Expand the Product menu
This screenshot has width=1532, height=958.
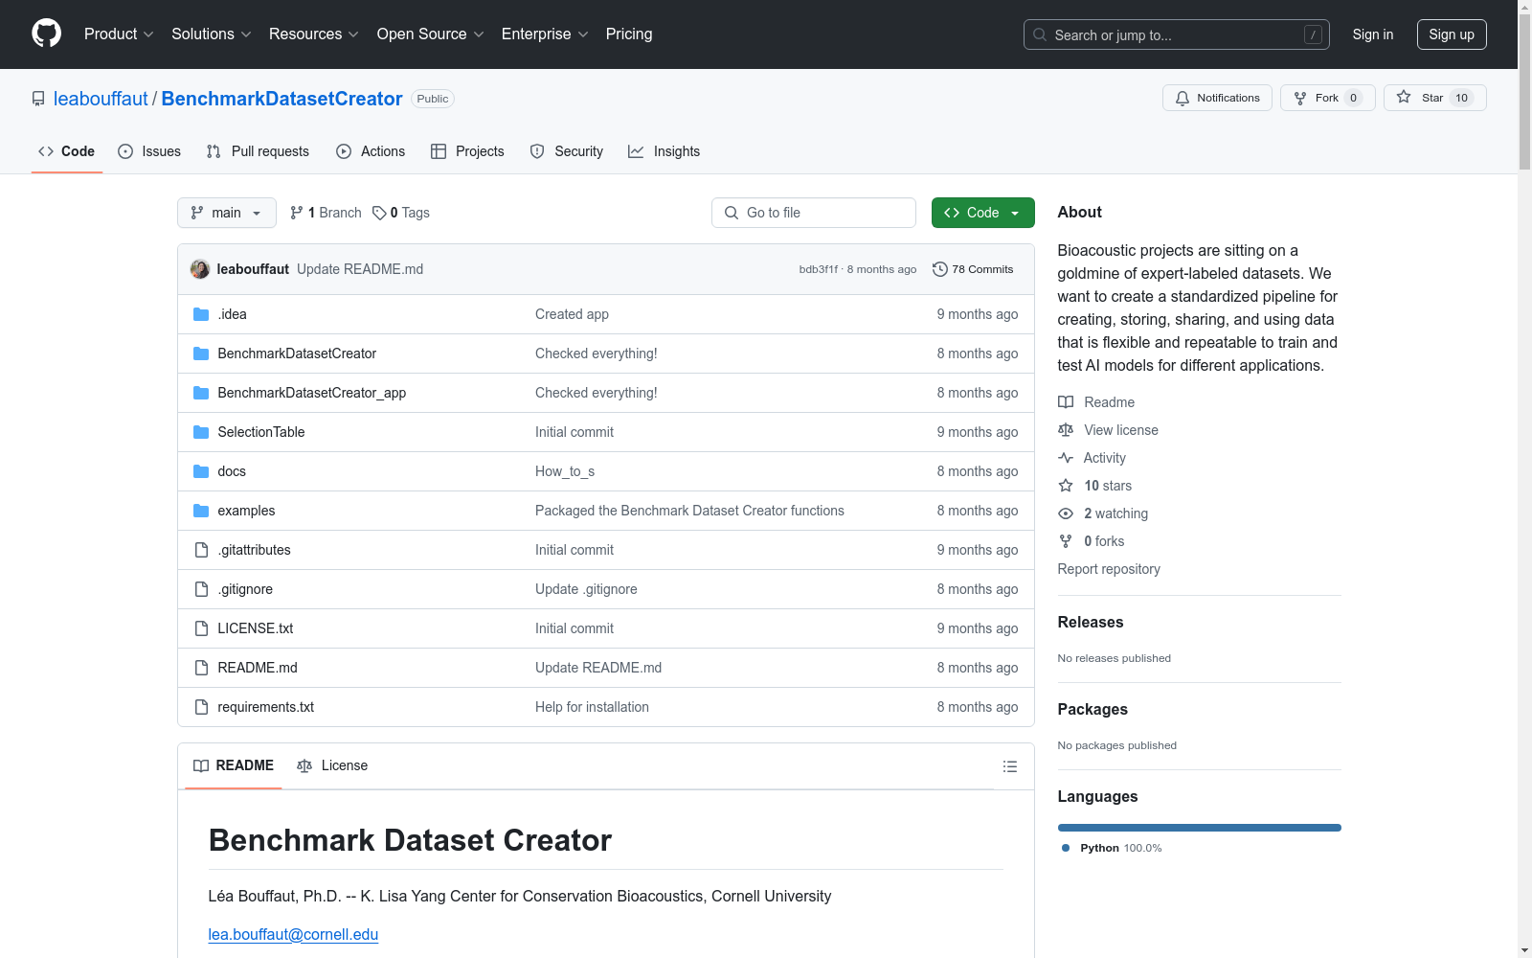119,34
